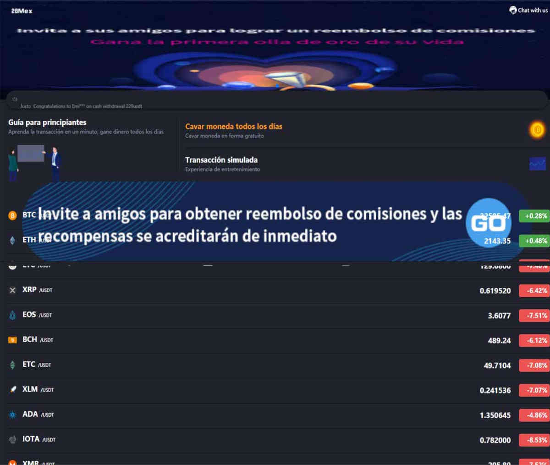This screenshot has width=550, height=465.
Task: Click the BCH coin icon
Action: tap(13, 340)
